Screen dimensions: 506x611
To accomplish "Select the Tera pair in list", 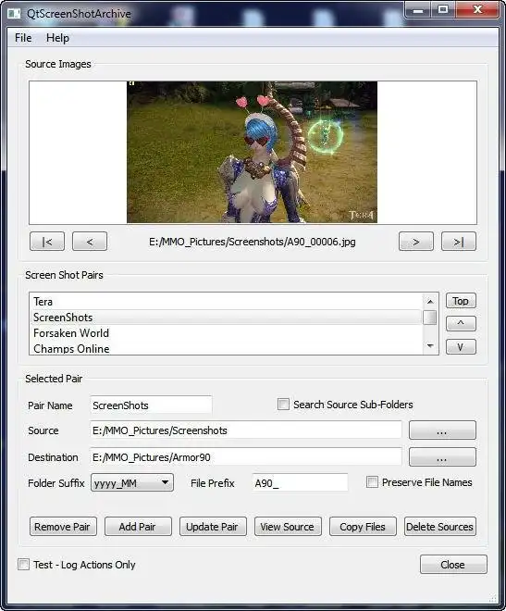I will click(226, 302).
